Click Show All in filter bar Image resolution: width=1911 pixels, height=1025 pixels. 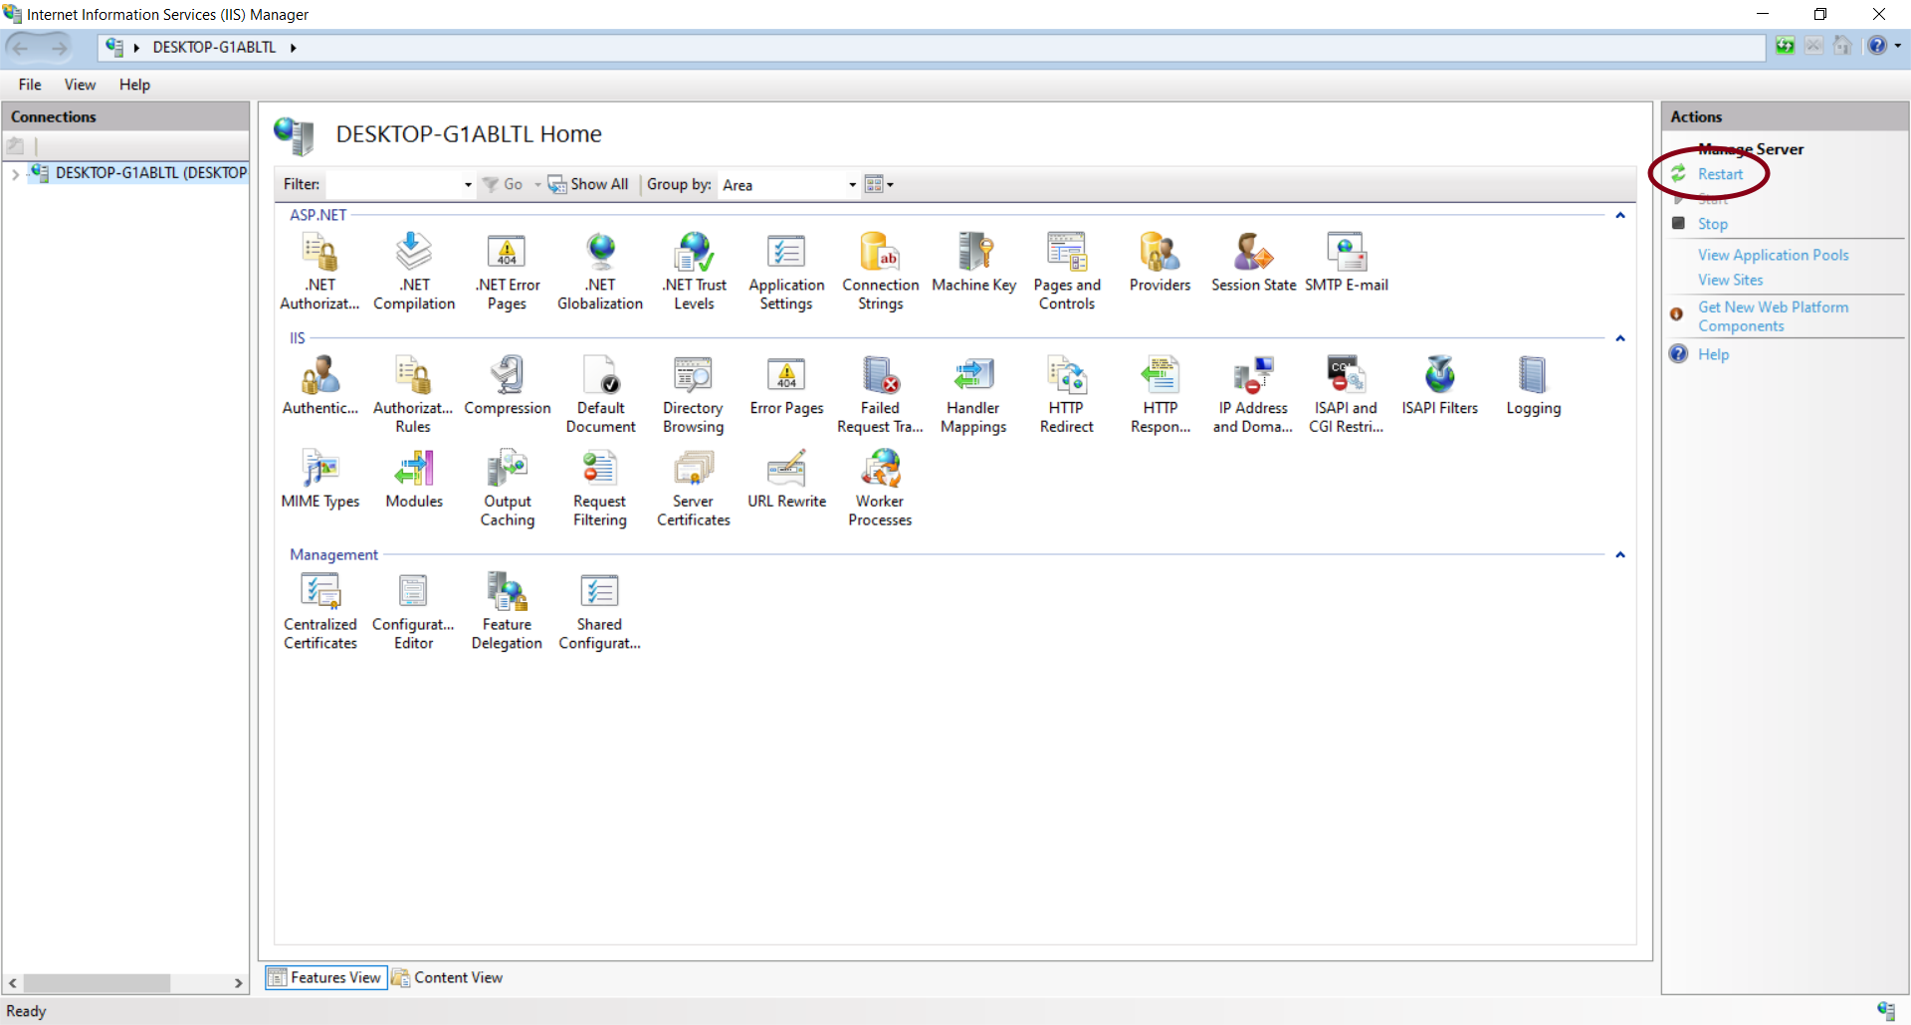(x=588, y=184)
